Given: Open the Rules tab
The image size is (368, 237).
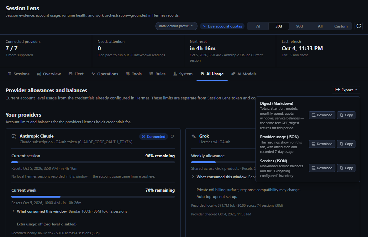Looking at the screenshot, I should tap(157, 74).
